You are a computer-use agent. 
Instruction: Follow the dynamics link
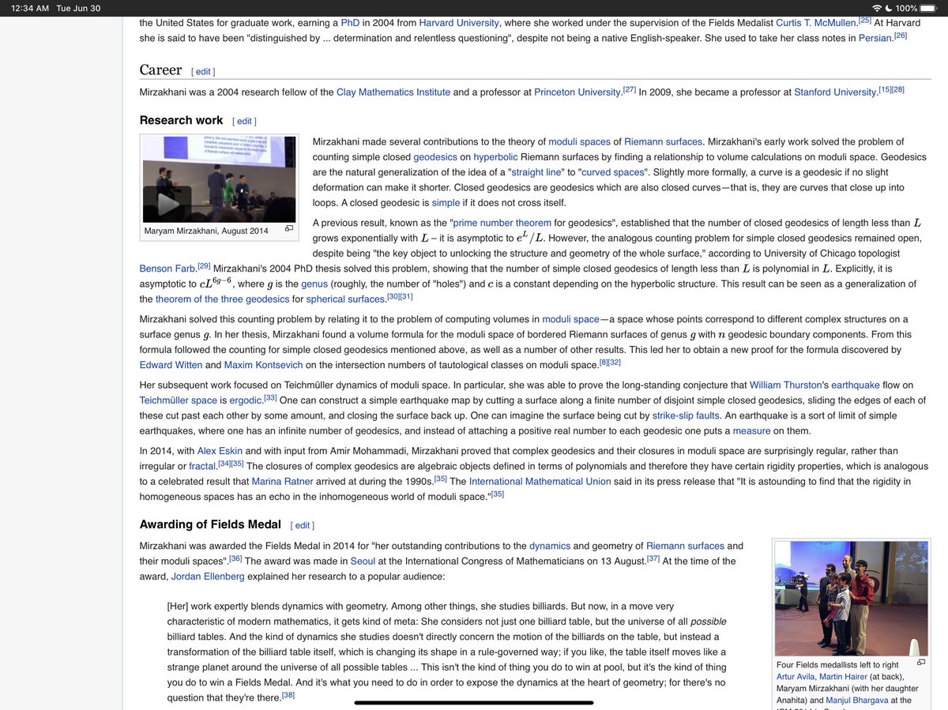pyautogui.click(x=550, y=546)
